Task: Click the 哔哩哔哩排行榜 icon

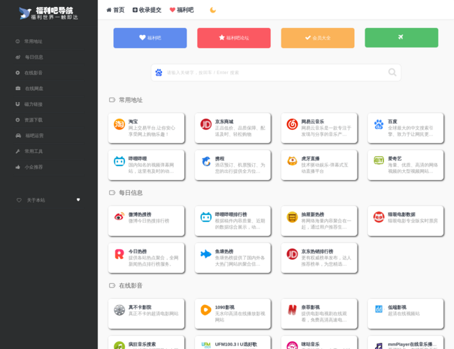Action: 206,217
